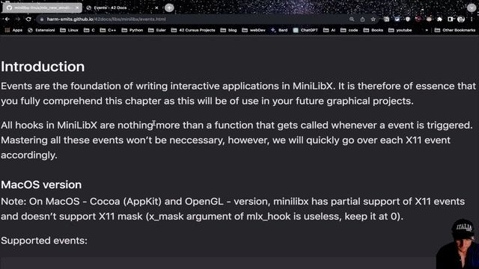Expand the C++ bookmarks folder

(x=108, y=30)
